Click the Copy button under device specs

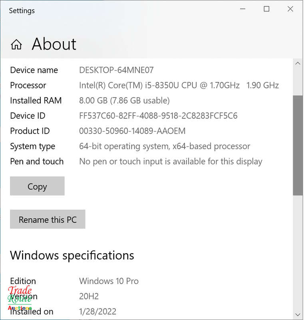[x=37, y=186]
